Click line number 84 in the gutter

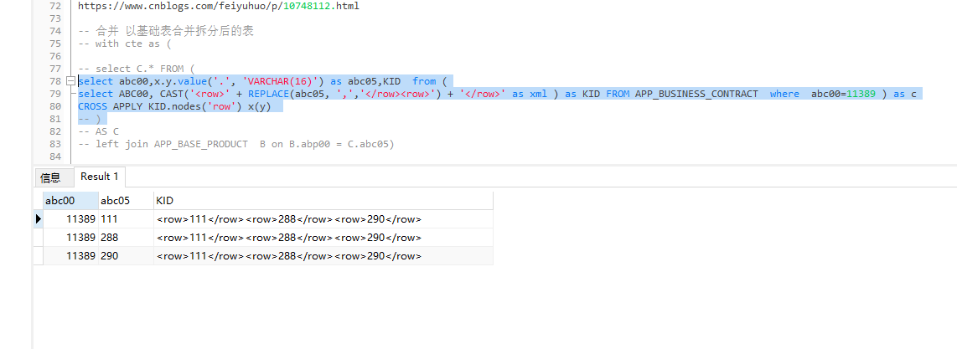pos(54,157)
